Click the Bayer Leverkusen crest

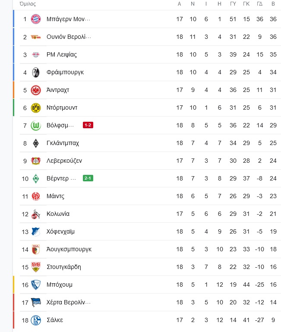click(35, 161)
